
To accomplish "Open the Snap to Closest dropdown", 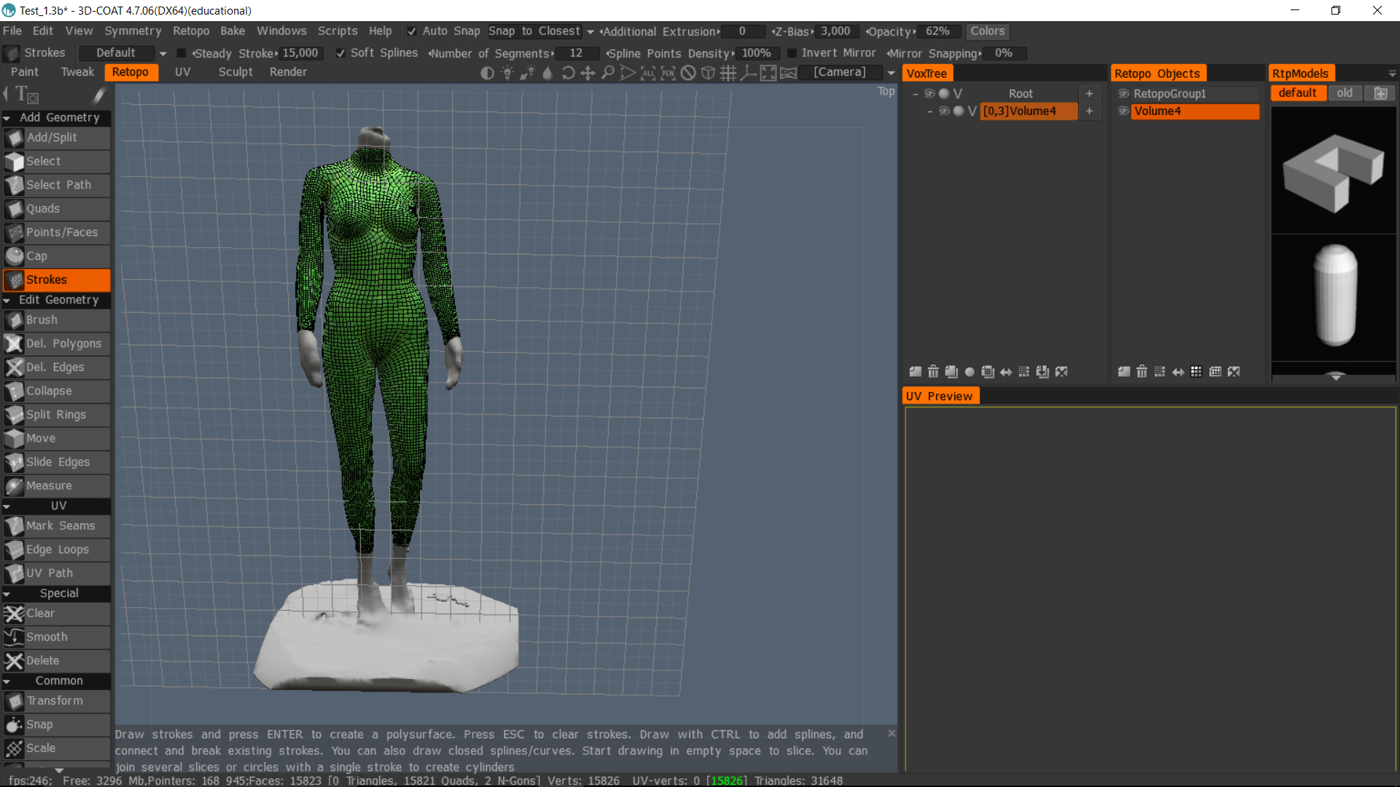I will coord(591,31).
